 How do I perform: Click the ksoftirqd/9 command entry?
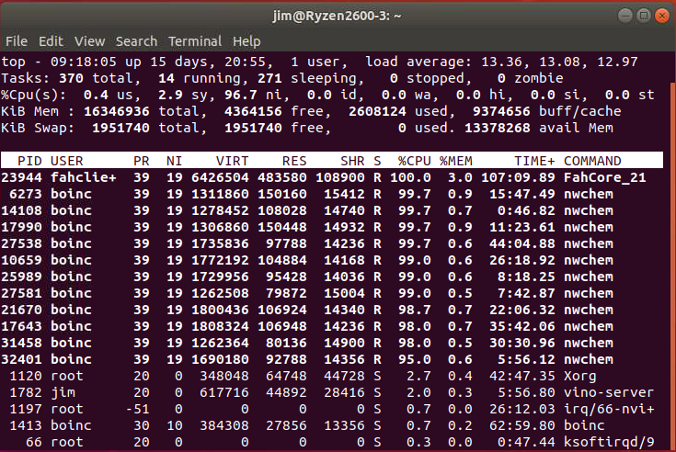(609, 442)
